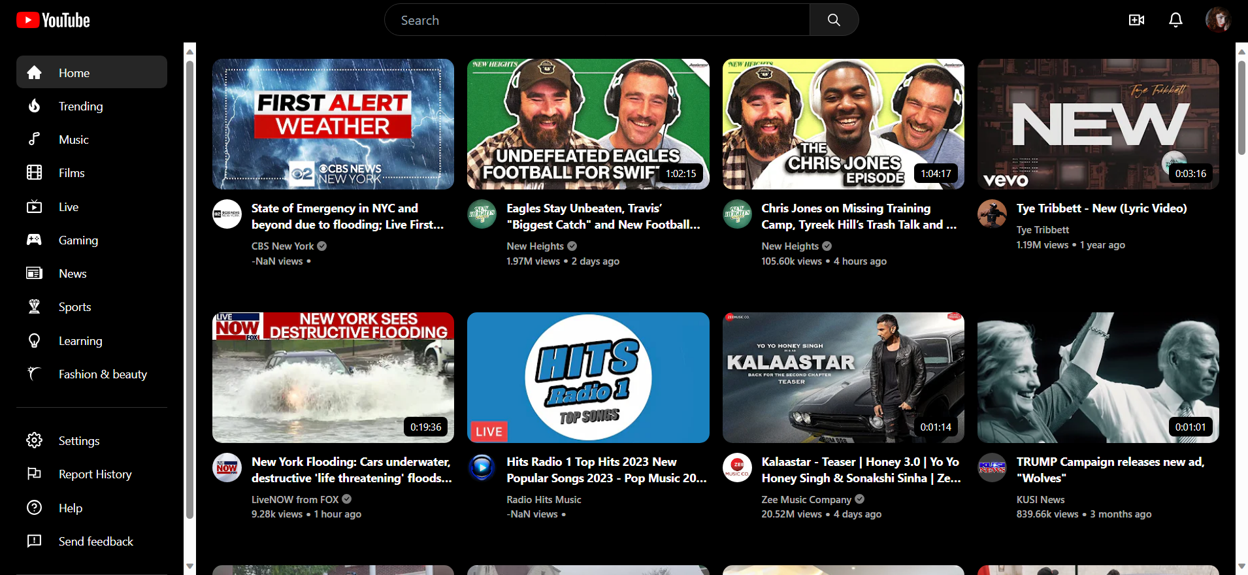Click page scrollbar down arrow

pyautogui.click(x=1241, y=567)
